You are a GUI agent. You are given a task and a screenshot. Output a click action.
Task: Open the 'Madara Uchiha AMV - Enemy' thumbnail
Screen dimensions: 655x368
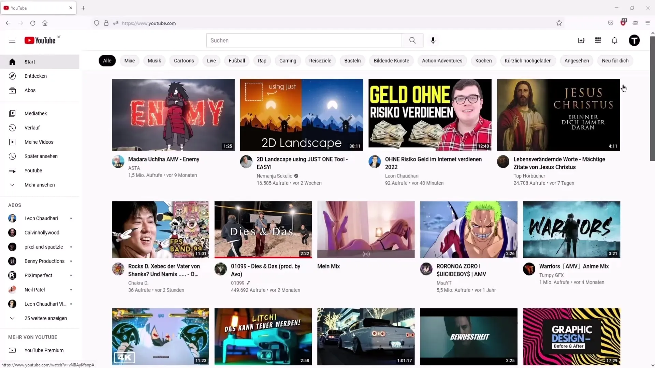173,114
